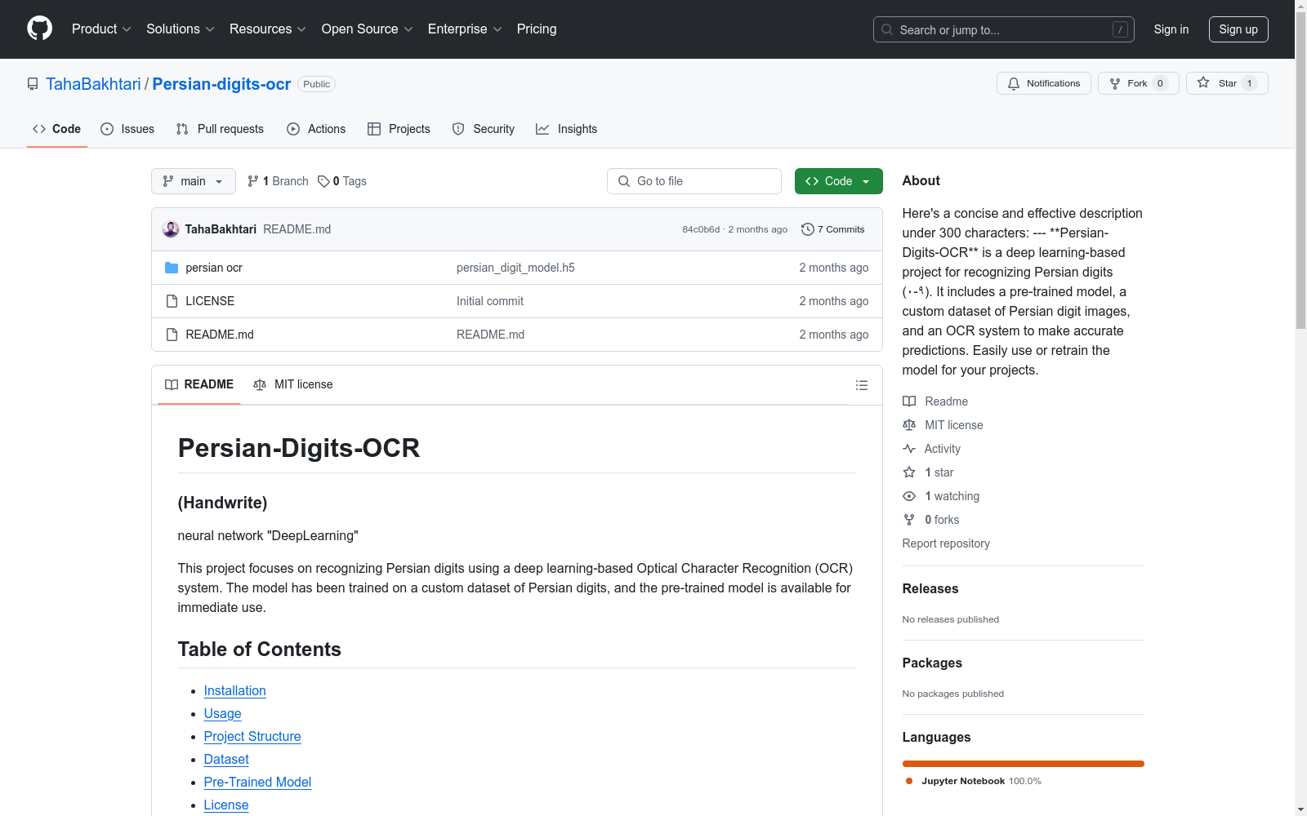Image resolution: width=1307 pixels, height=816 pixels.
Task: Open the README outline list icon
Action: click(862, 385)
